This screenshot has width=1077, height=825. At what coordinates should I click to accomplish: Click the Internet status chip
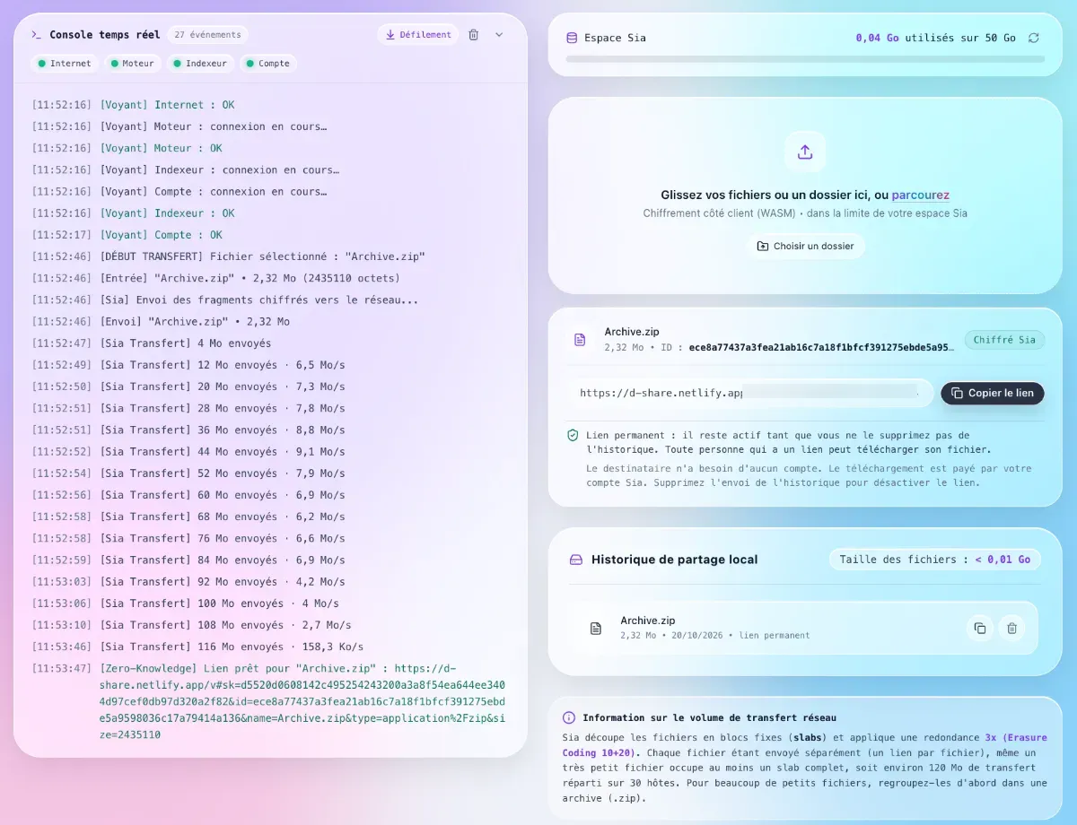pyautogui.click(x=64, y=64)
